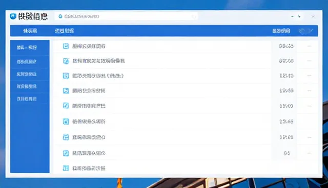Select the title text of the seventh list row
Screen dimensions: 328x188
coord(89,137)
